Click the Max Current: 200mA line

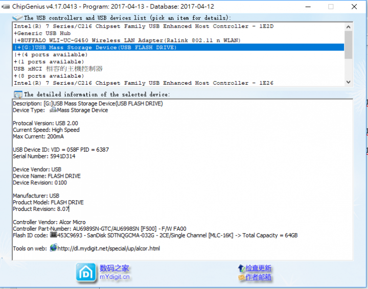click(38, 136)
